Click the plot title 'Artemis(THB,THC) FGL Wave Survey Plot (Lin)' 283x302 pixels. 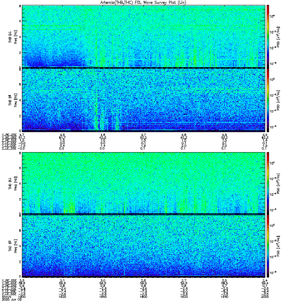coord(143,3)
